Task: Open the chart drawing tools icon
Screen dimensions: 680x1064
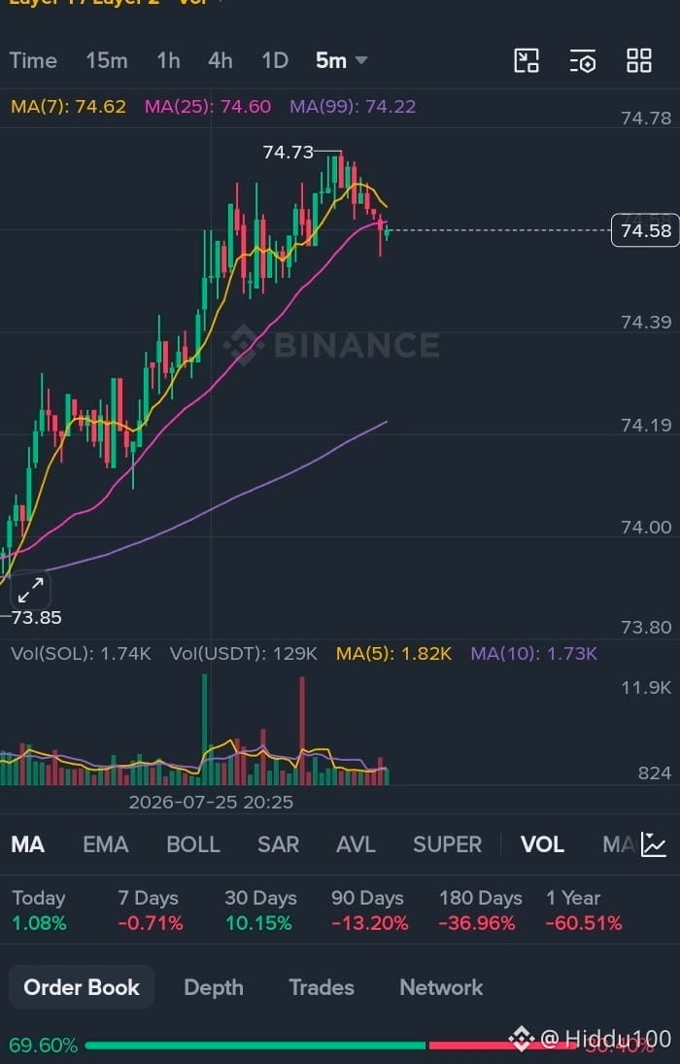Action: (526, 60)
